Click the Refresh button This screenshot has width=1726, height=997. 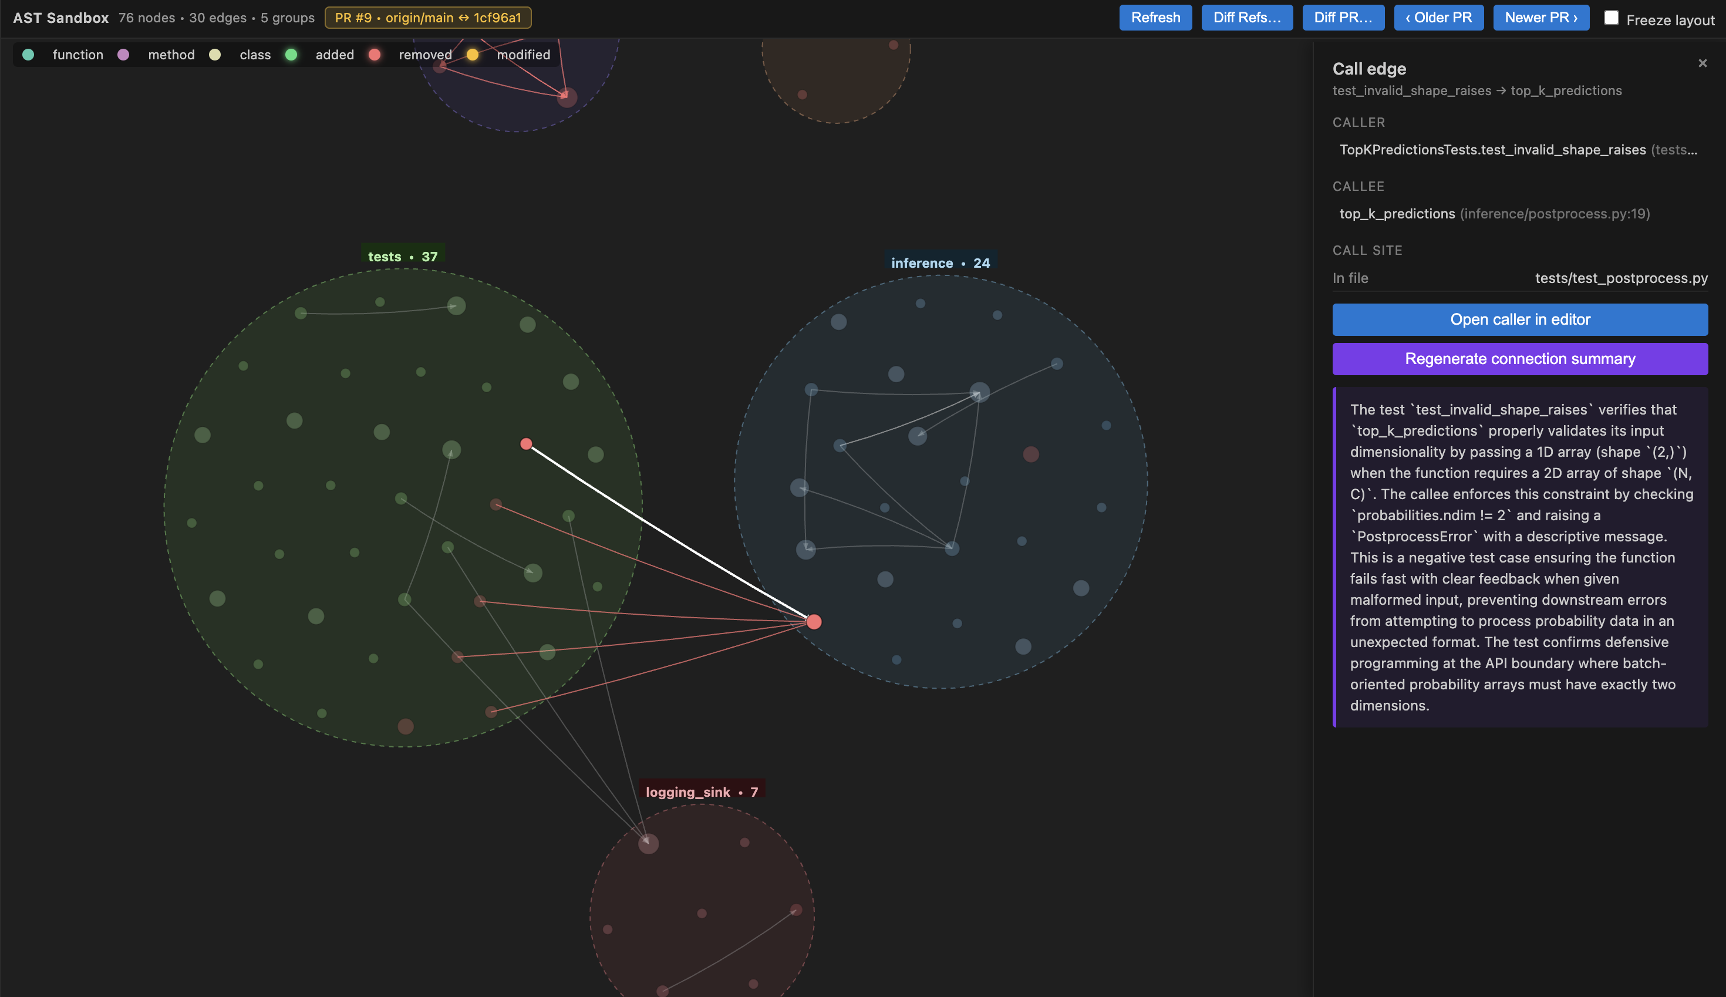coord(1155,18)
